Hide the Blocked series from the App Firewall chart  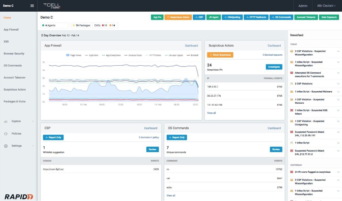click(193, 55)
